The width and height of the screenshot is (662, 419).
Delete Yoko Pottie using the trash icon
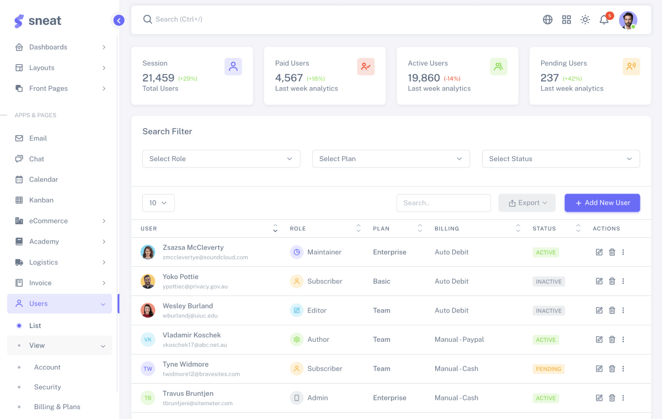click(x=612, y=281)
